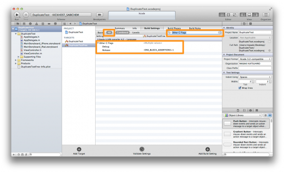Screen dimensions: 284x172
Task: Clear the build settings search field
Action: point(219,33)
